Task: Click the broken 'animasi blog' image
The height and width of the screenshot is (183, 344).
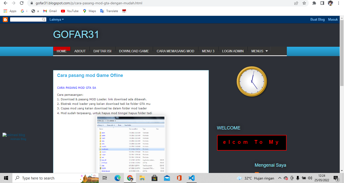Action: [x=14, y=135]
